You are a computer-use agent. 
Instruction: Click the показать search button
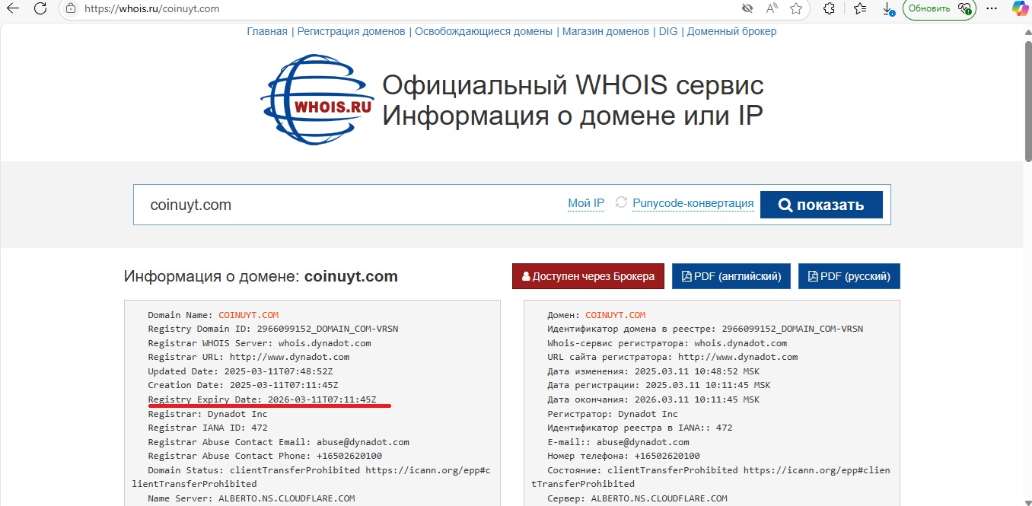(821, 205)
